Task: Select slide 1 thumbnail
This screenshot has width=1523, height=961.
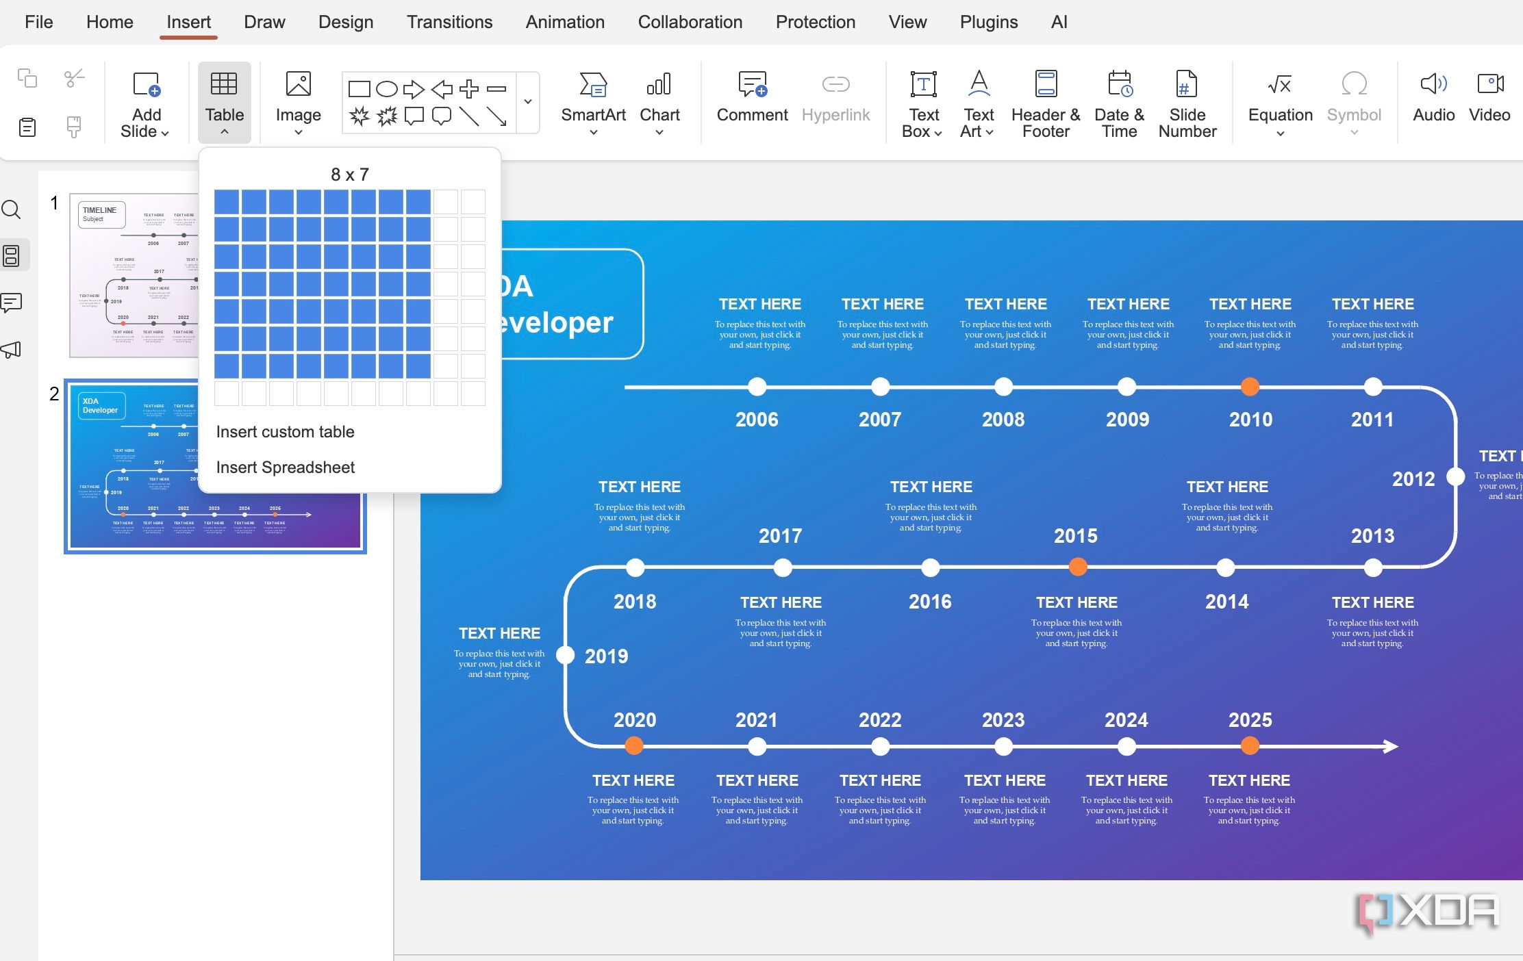Action: (134, 275)
